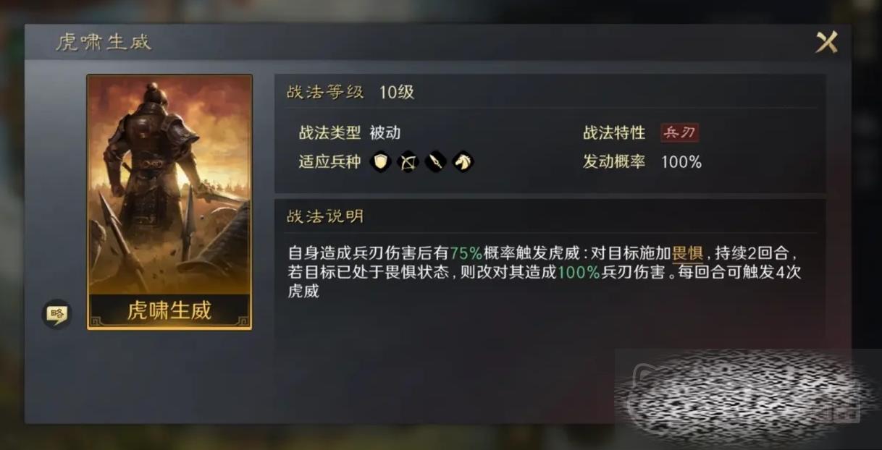Tap the 虎啸生威 card name banner
The height and width of the screenshot is (450, 882).
click(x=169, y=310)
